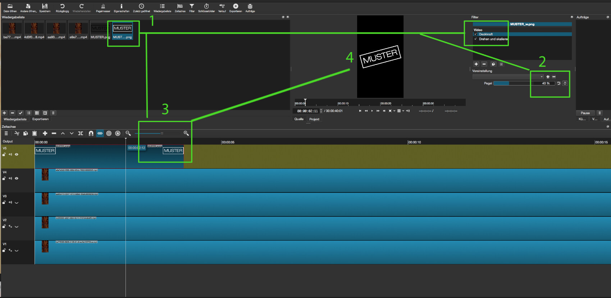
Task: Adjust the Pegel 40 % slider
Action: click(x=524, y=83)
